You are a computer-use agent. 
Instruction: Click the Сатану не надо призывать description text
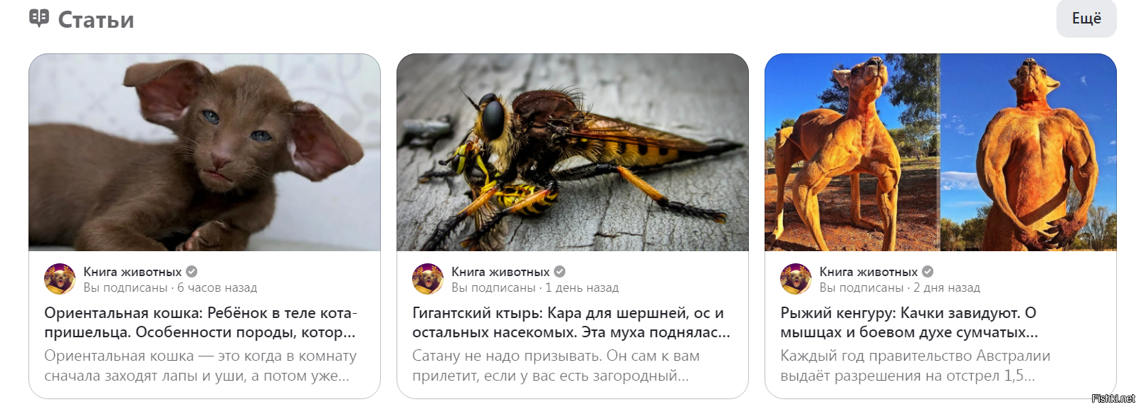tap(556, 366)
